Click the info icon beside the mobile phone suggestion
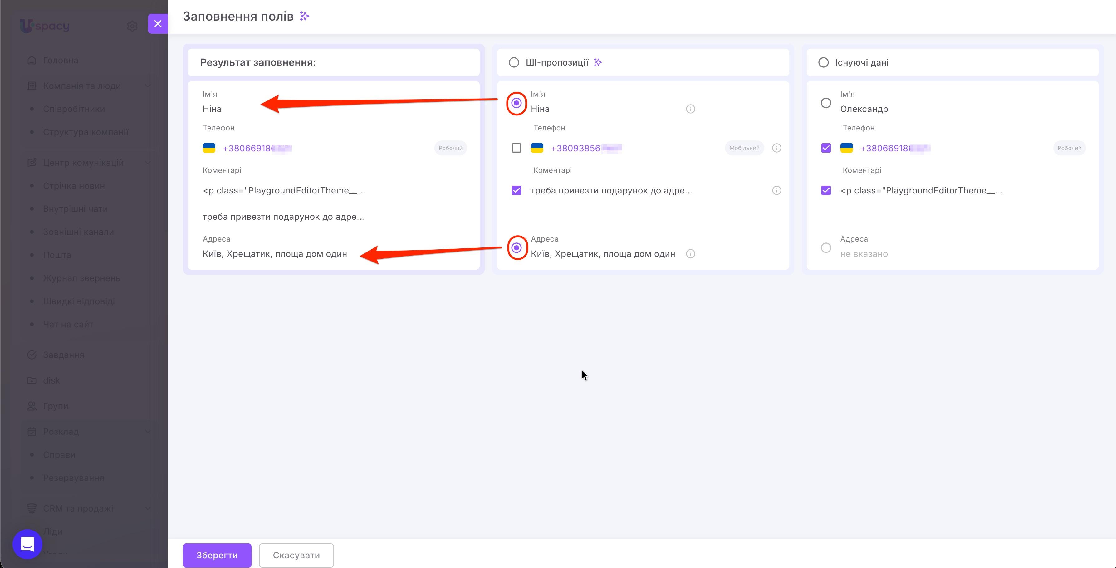1116x568 pixels. (777, 148)
